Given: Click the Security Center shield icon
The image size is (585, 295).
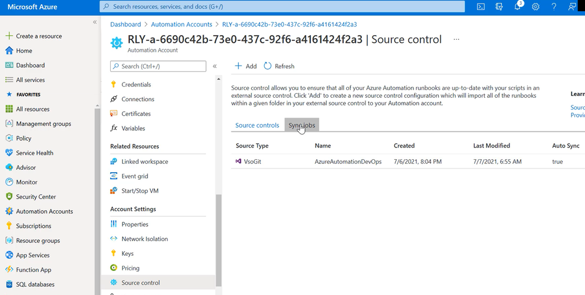Looking at the screenshot, I should click(x=9, y=197).
